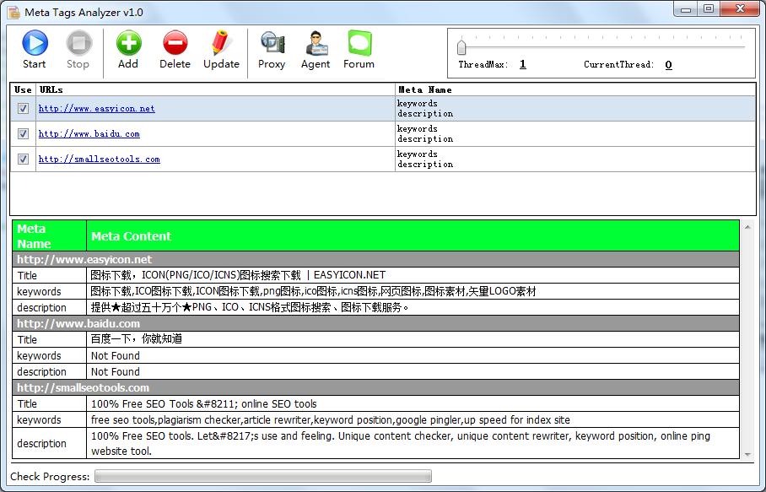Uncheck the easyicon.net URL checkbox
Viewport: 766px width, 492px height.
coord(23,108)
